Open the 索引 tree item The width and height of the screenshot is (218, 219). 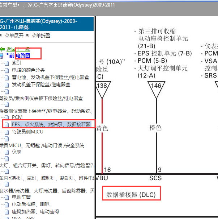pos(16,63)
